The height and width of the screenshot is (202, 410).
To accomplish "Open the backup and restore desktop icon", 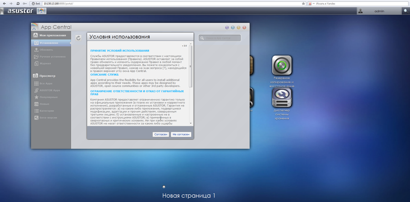I will point(282,65).
